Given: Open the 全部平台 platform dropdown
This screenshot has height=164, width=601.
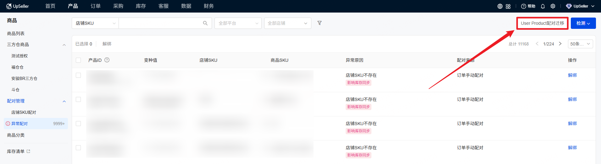Looking at the screenshot, I should pos(238,23).
